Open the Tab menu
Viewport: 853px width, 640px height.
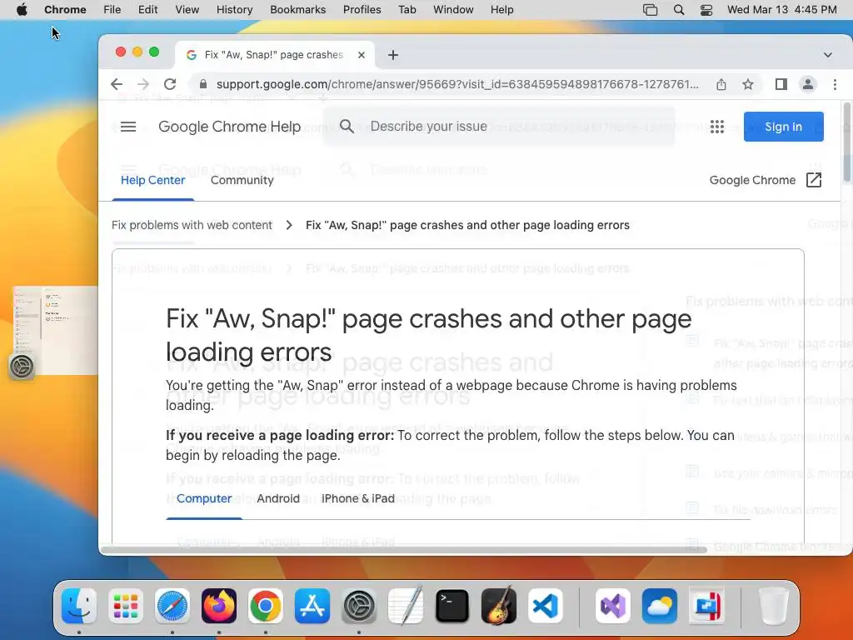coord(407,10)
